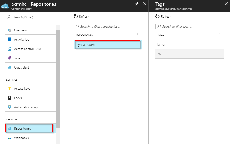This screenshot has height=144, width=230.
Task: Click the REPOSITORIES column header
Action: [84, 35]
